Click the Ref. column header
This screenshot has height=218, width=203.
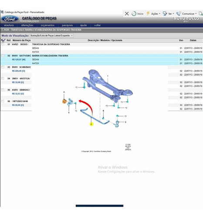(x=9, y=40)
